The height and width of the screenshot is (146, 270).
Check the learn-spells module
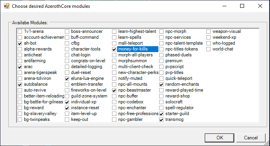pos(114,38)
